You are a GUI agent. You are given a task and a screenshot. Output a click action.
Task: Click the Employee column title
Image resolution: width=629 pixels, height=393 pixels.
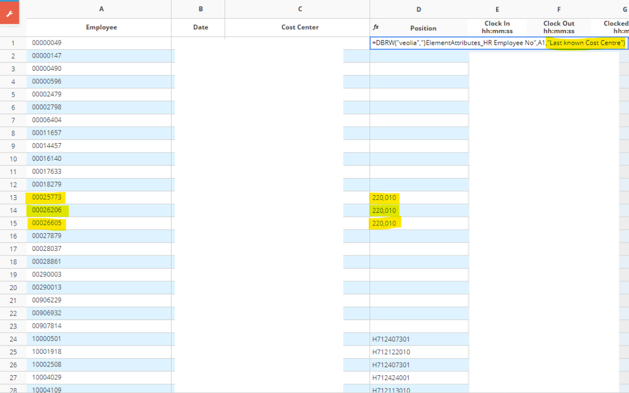click(x=101, y=27)
